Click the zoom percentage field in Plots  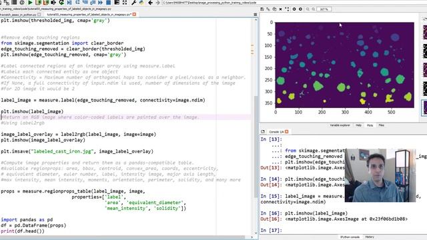pyautogui.click(x=324, y=9)
